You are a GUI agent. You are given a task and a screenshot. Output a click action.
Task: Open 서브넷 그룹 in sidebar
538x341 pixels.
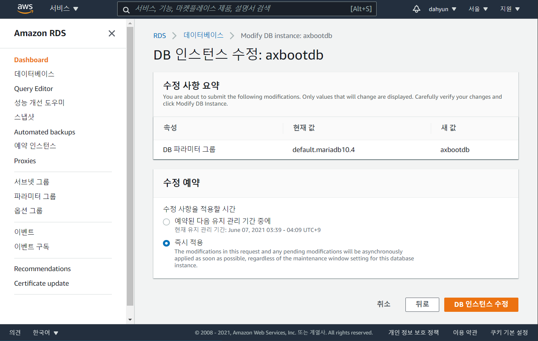point(32,182)
